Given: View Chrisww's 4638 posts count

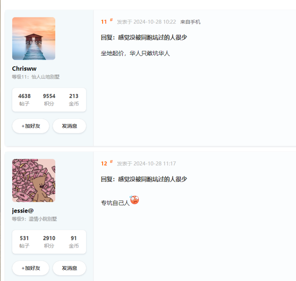Looking at the screenshot, I should click(24, 99).
